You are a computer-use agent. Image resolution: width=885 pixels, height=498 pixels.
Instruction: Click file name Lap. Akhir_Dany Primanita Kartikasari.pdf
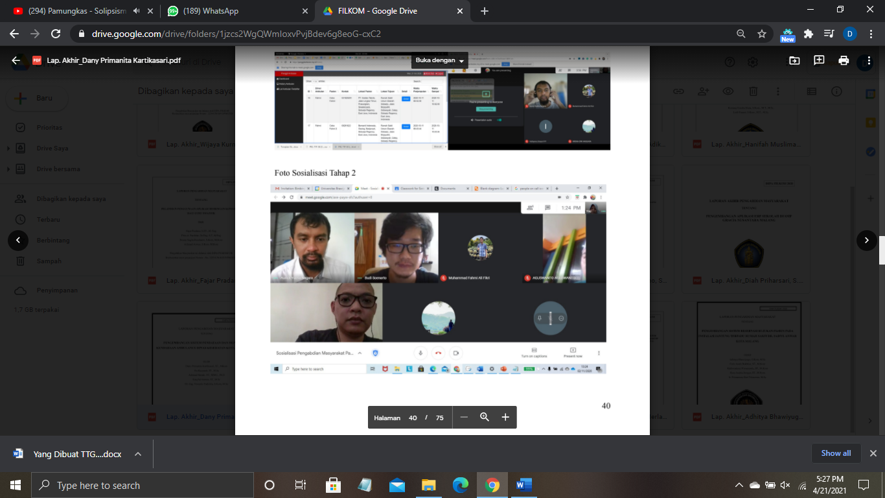coord(113,60)
